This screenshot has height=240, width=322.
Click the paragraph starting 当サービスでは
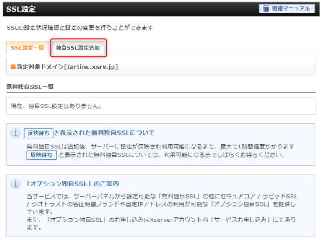162,204
